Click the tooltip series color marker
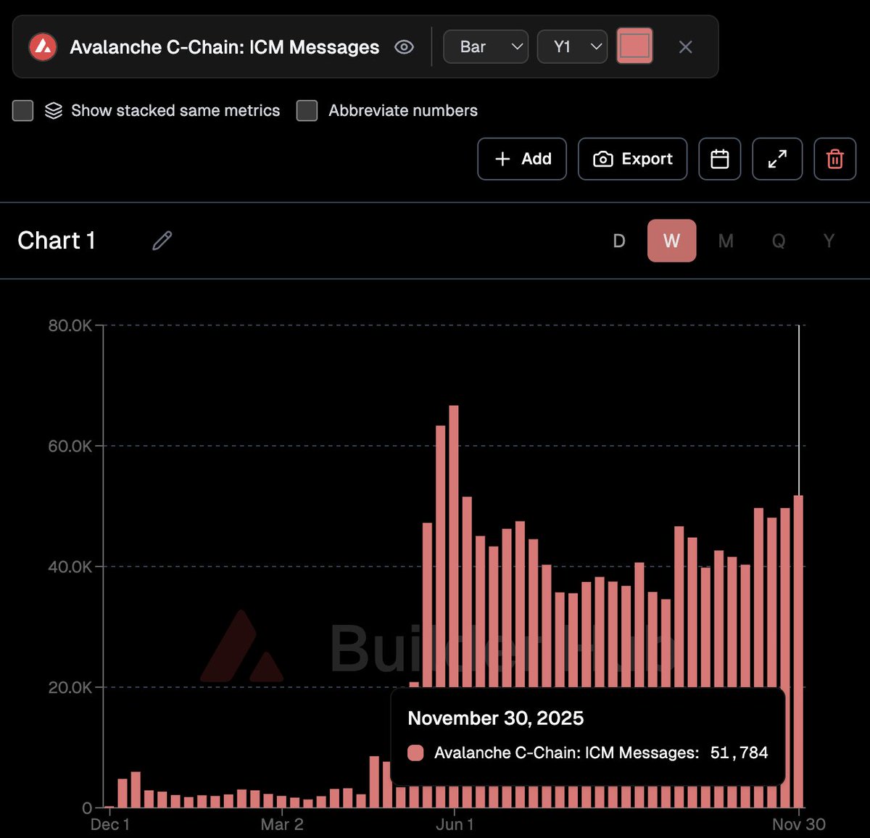Screen dimensions: 870x838 pos(415,753)
